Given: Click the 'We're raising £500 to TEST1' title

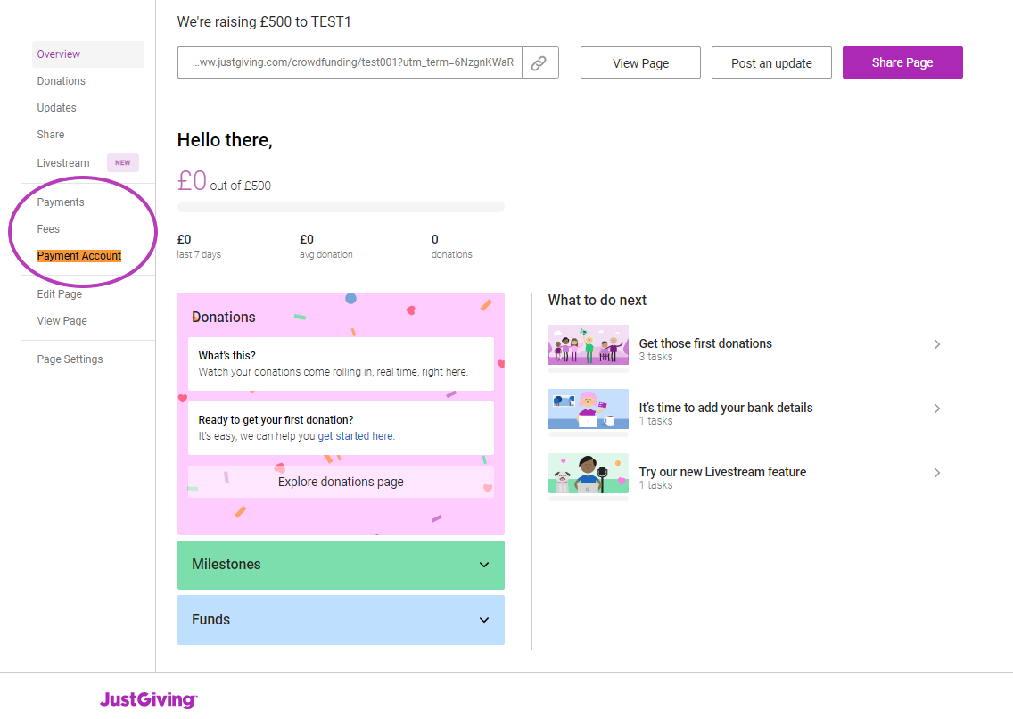Looking at the screenshot, I should point(264,22).
